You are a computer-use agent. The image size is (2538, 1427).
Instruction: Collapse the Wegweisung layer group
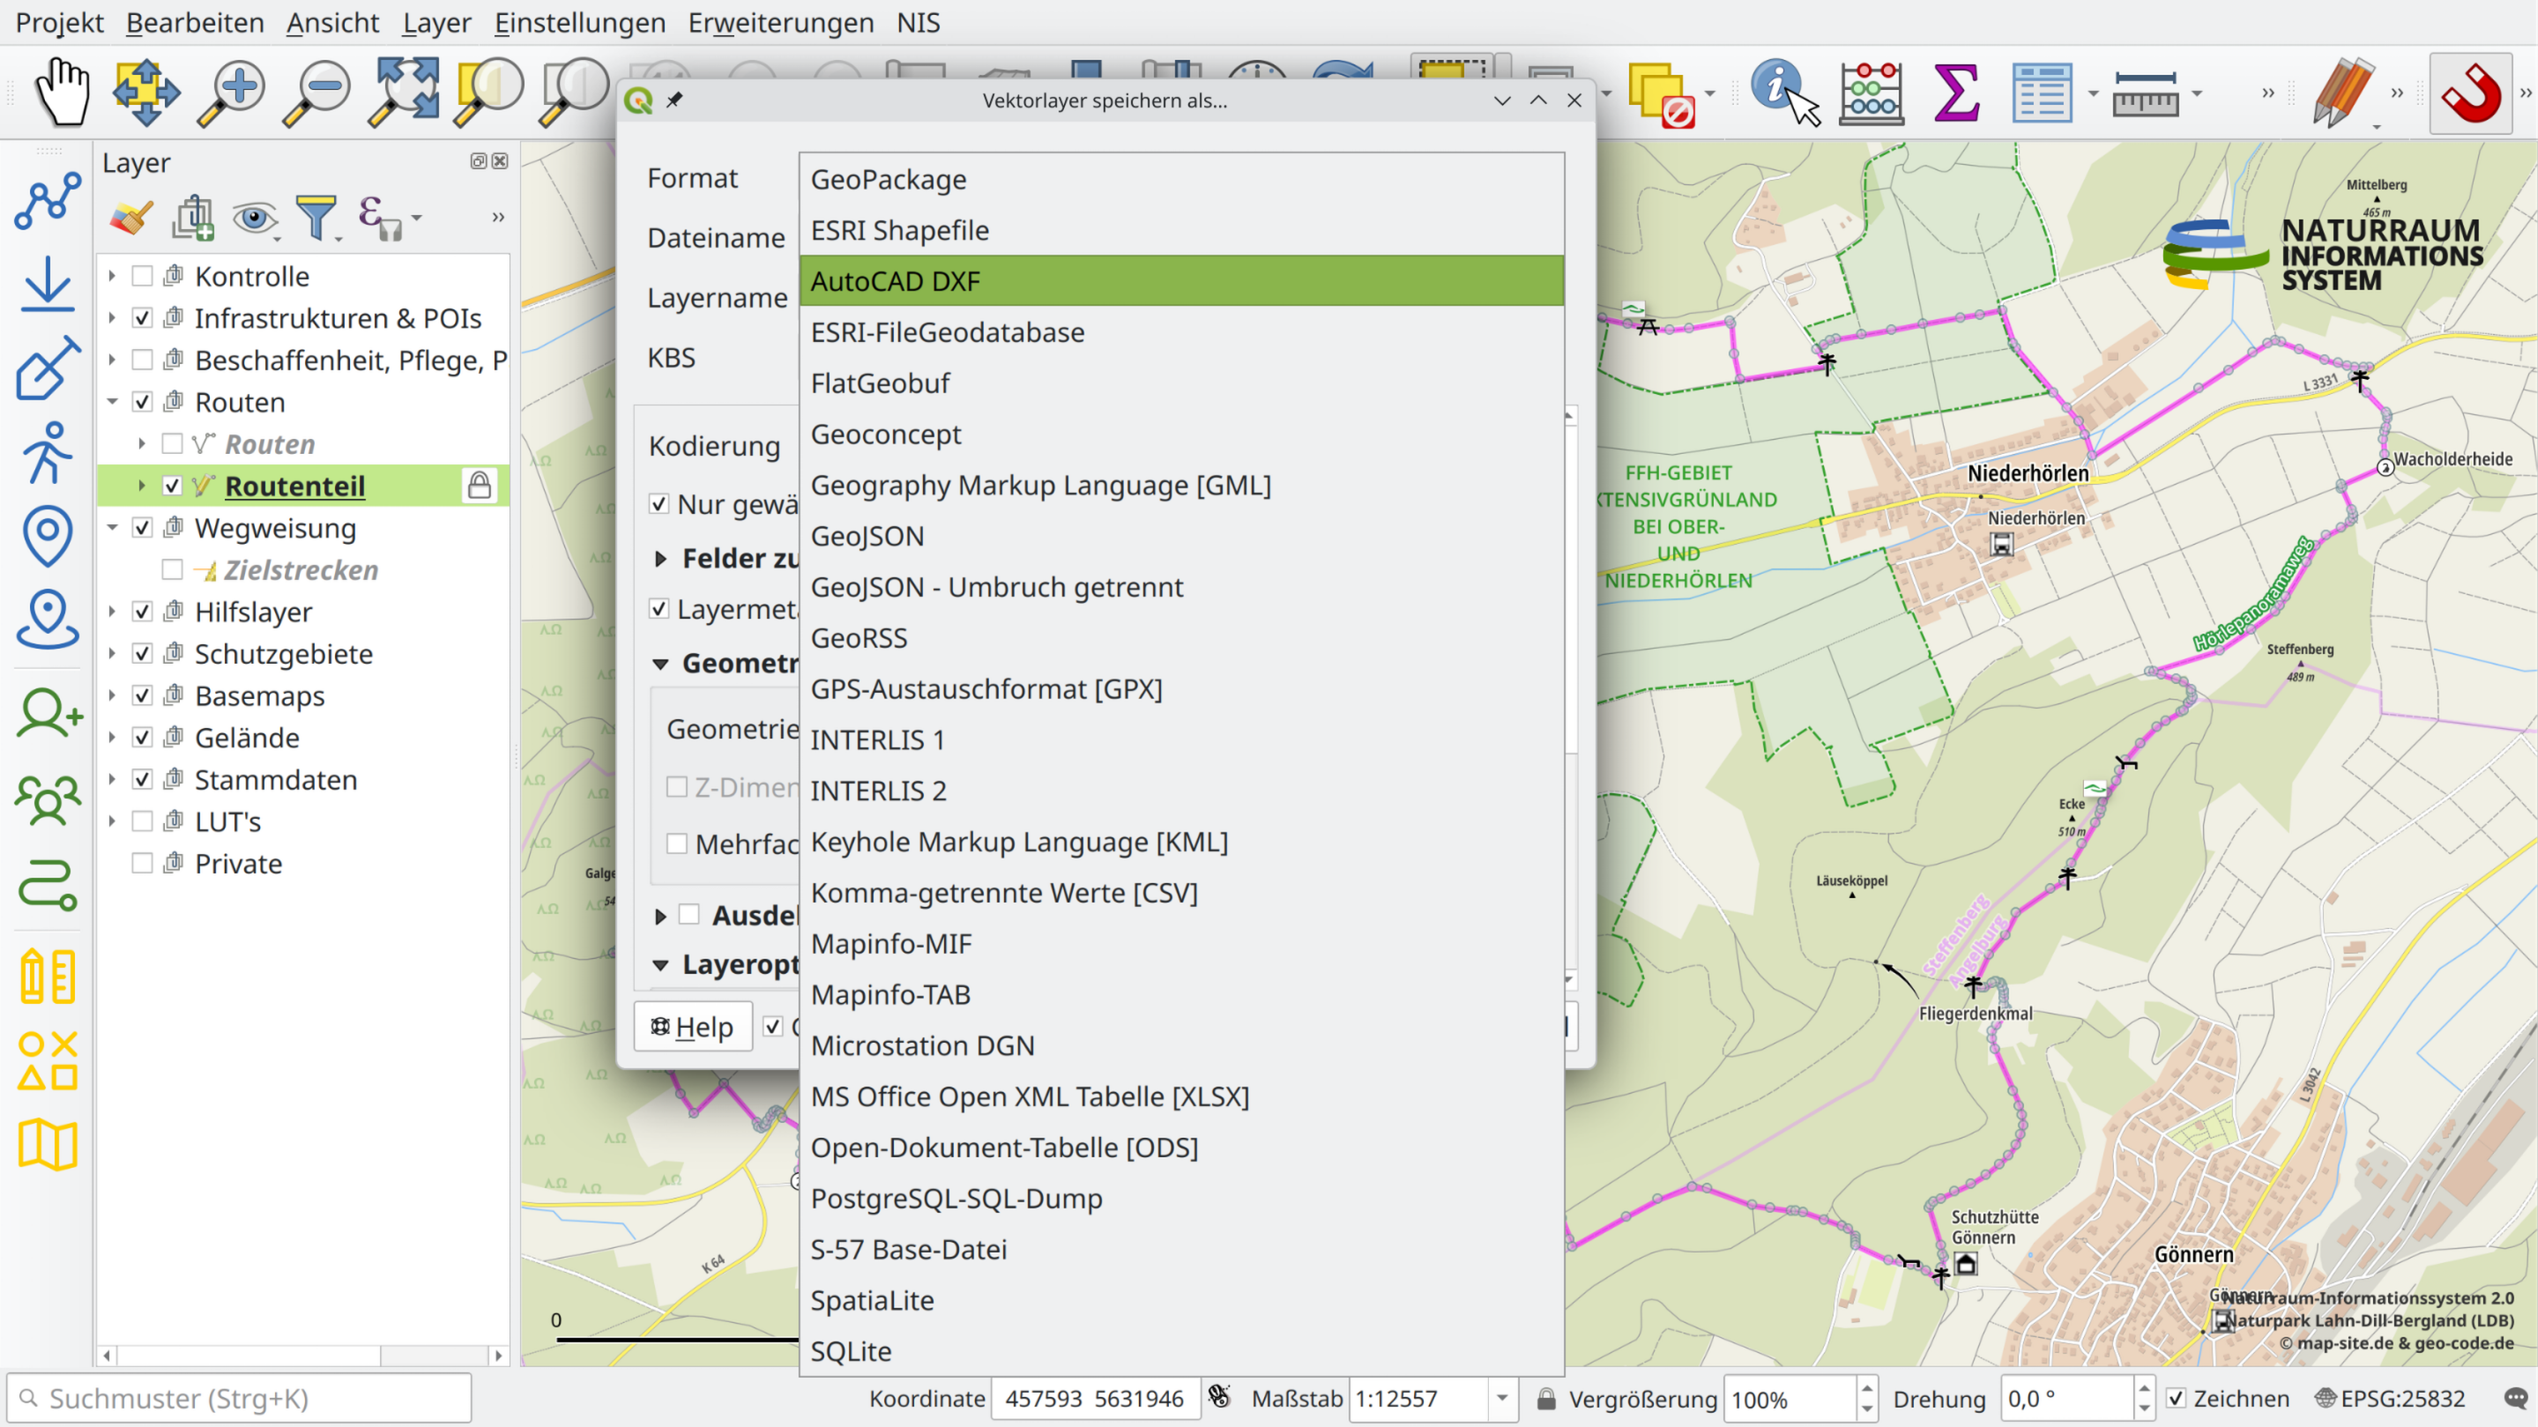111,527
